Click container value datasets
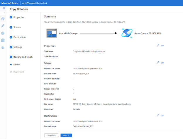Image resolution: width=183 pixels, height=139 pixels. click(x=76, y=109)
